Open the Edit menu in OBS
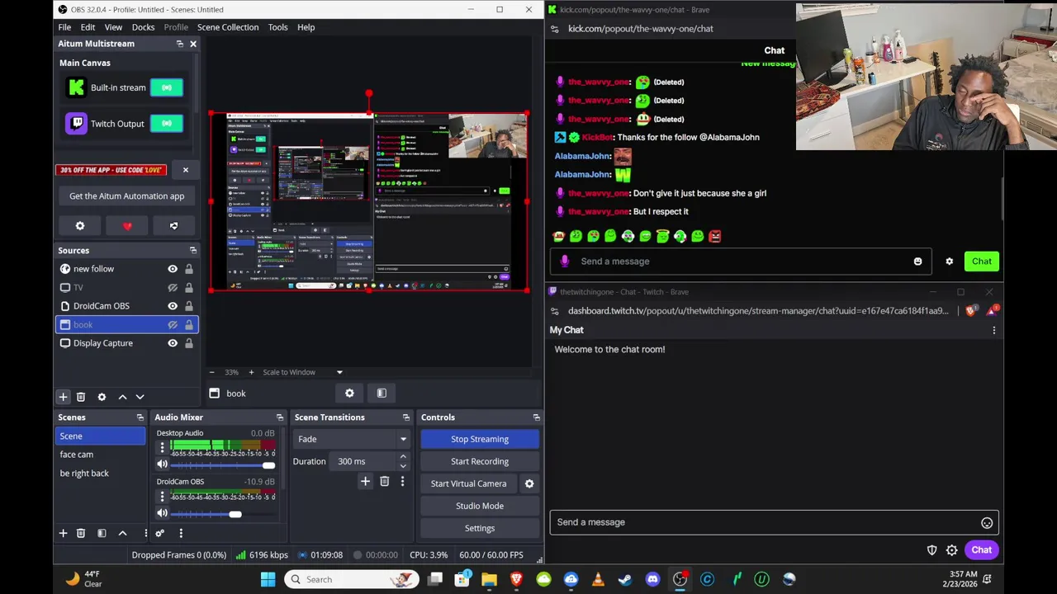Viewport: 1057px width, 594px height. (x=88, y=27)
